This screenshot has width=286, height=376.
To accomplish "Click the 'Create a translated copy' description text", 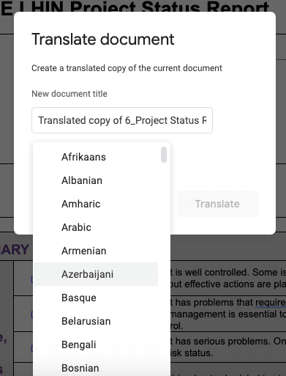I will tap(127, 68).
